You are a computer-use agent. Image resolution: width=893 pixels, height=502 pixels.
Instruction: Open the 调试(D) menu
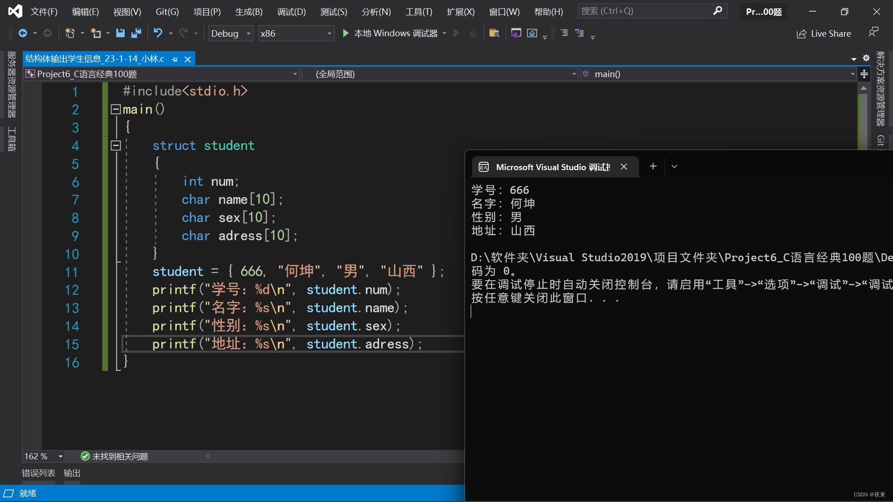click(x=291, y=12)
